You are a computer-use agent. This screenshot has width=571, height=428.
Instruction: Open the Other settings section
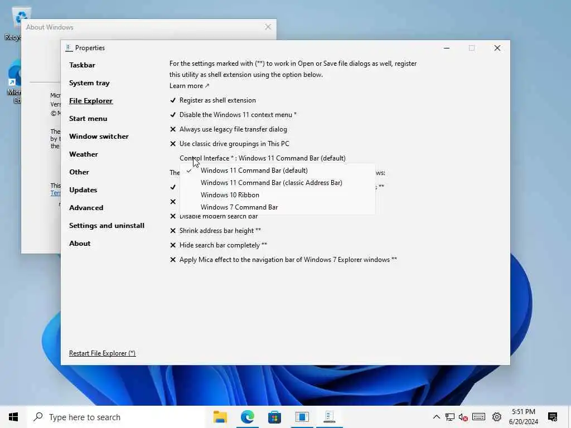click(x=79, y=172)
